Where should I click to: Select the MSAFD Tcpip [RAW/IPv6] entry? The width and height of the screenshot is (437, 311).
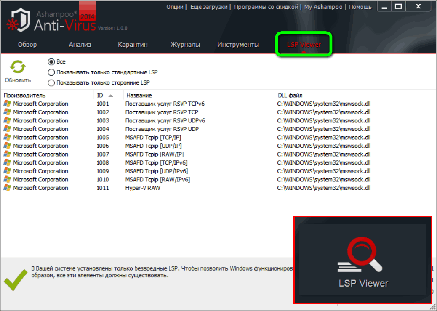tap(158, 179)
